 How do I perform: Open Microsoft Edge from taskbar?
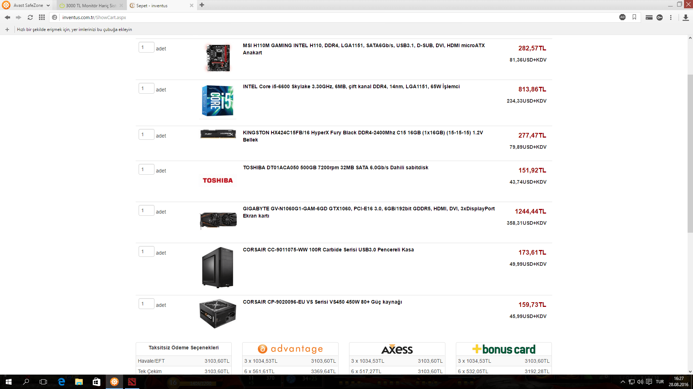coord(61,382)
